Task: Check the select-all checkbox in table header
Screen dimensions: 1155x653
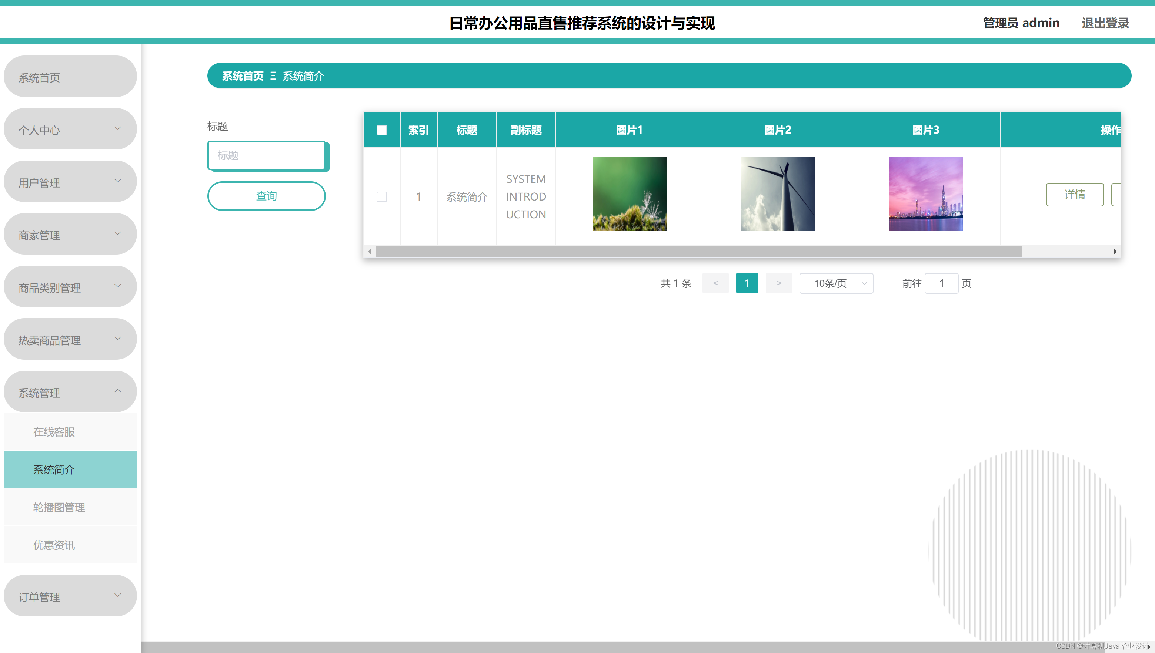Action: (x=381, y=130)
